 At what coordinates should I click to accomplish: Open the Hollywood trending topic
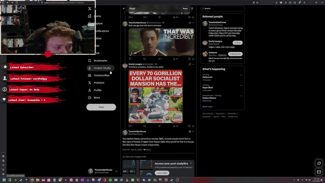207,77
